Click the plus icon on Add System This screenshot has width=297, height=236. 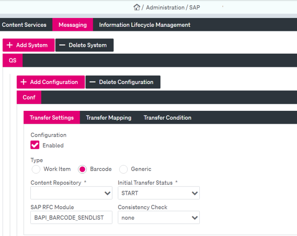point(10,45)
